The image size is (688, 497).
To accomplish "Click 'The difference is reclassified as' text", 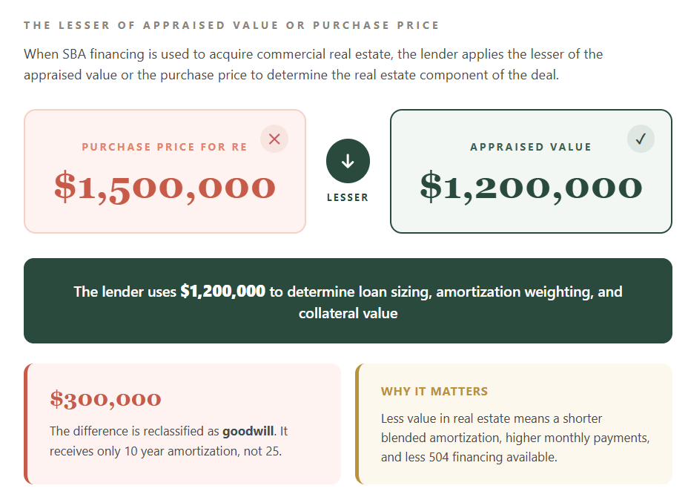I will pos(135,431).
